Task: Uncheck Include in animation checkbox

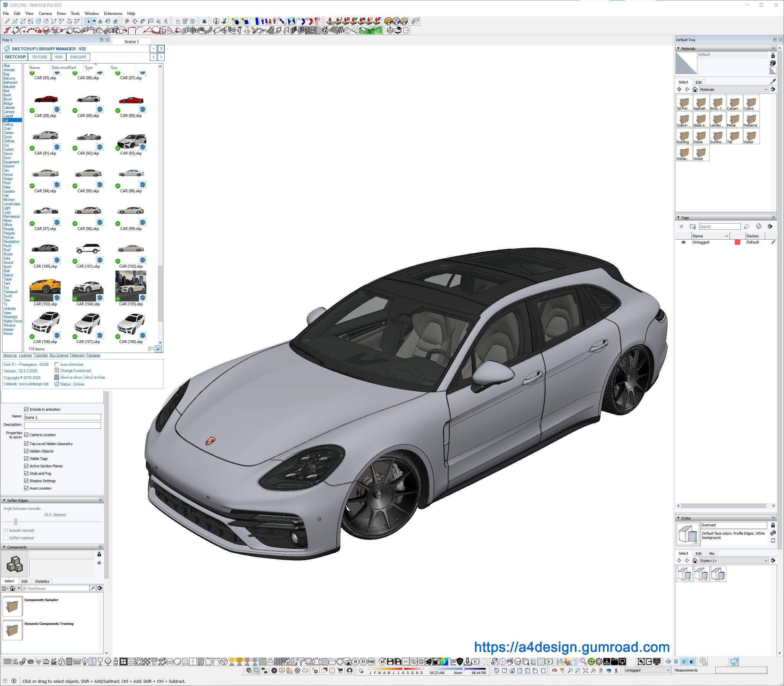Action: click(26, 409)
